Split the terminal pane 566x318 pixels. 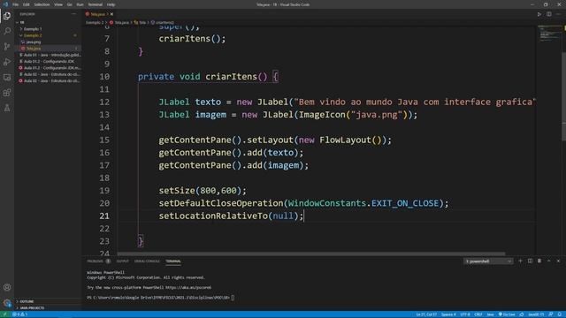[530, 261]
